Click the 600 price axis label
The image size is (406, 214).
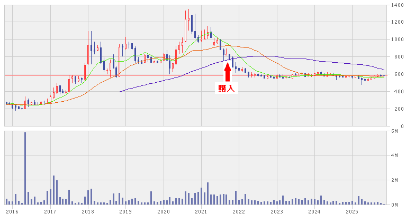point(396,74)
